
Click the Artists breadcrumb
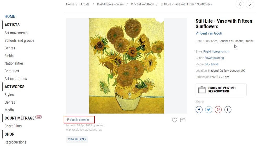tap(85, 4)
